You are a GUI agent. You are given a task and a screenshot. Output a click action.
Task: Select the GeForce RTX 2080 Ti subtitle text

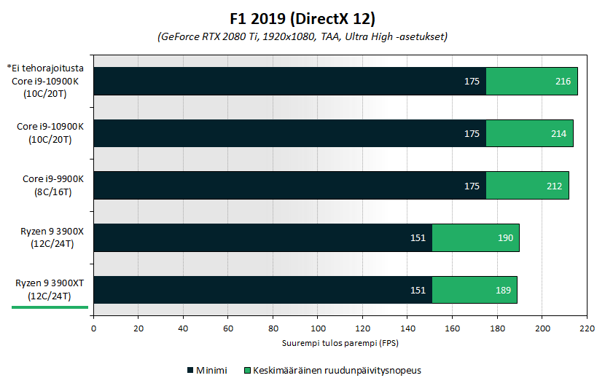(302, 36)
